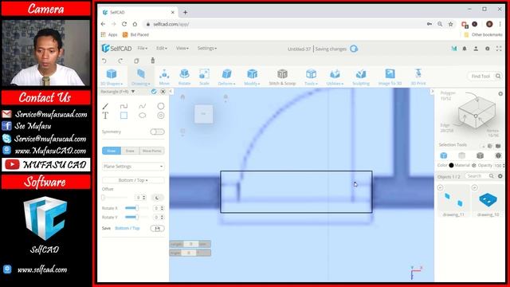Enable edge wireframe selection mode

(x=480, y=155)
